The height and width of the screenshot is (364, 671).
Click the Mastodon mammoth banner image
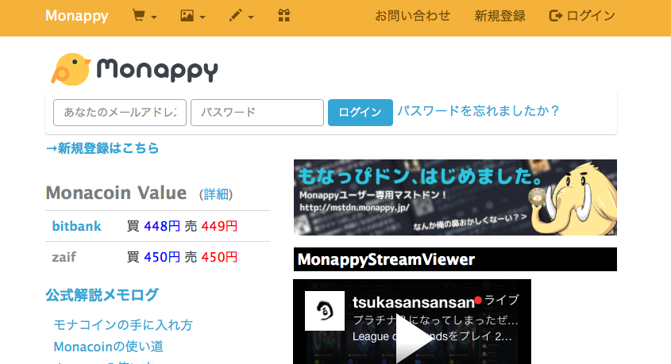[x=454, y=197]
